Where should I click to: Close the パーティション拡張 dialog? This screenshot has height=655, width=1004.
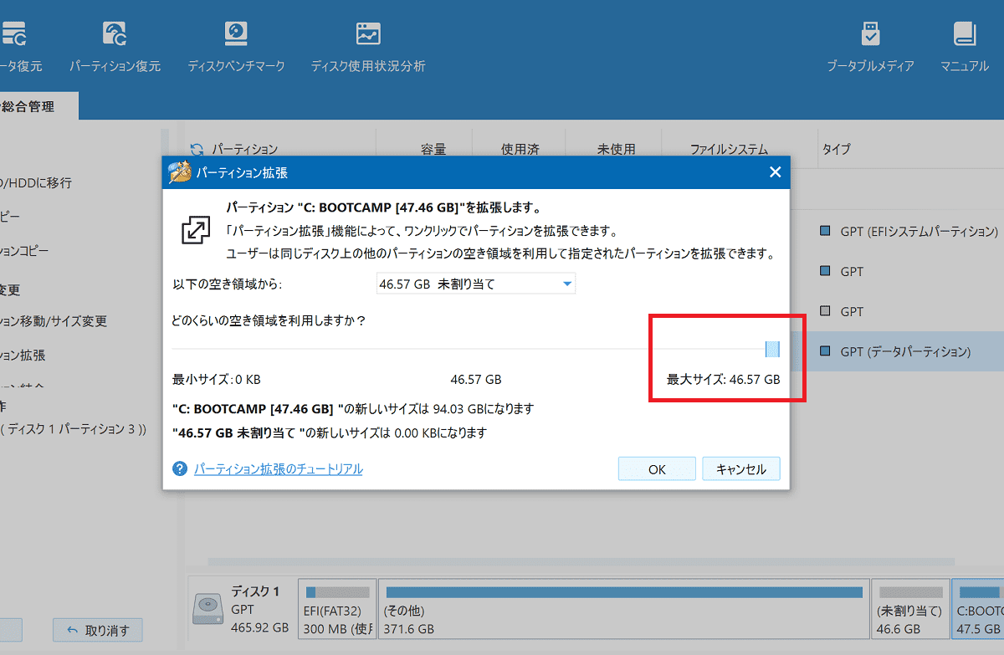pos(775,172)
